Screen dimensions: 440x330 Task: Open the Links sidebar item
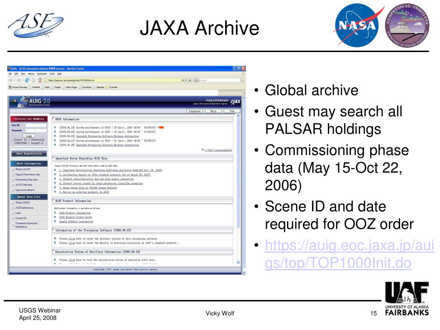pyautogui.click(x=18, y=213)
